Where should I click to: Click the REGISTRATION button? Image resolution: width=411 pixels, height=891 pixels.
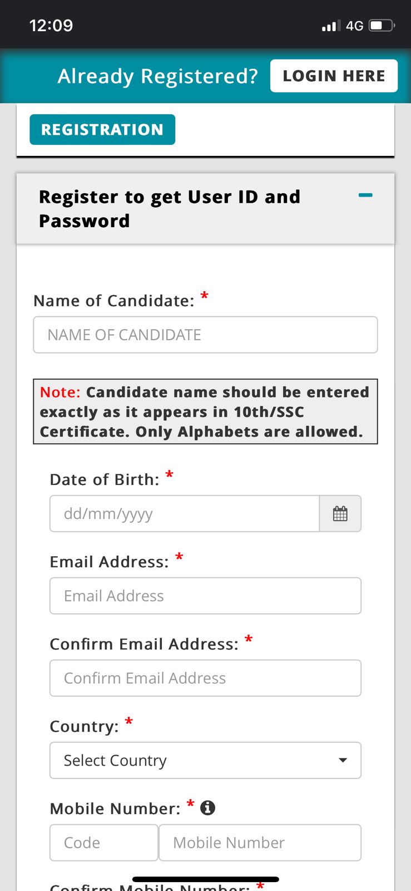click(x=102, y=129)
